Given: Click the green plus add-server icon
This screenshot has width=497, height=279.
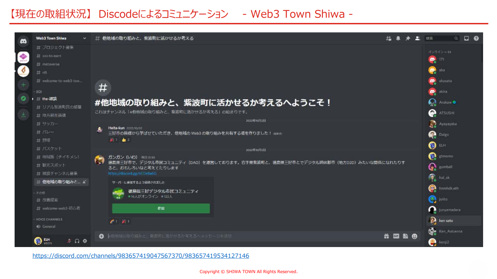Looking at the screenshot, I should click(23, 85).
